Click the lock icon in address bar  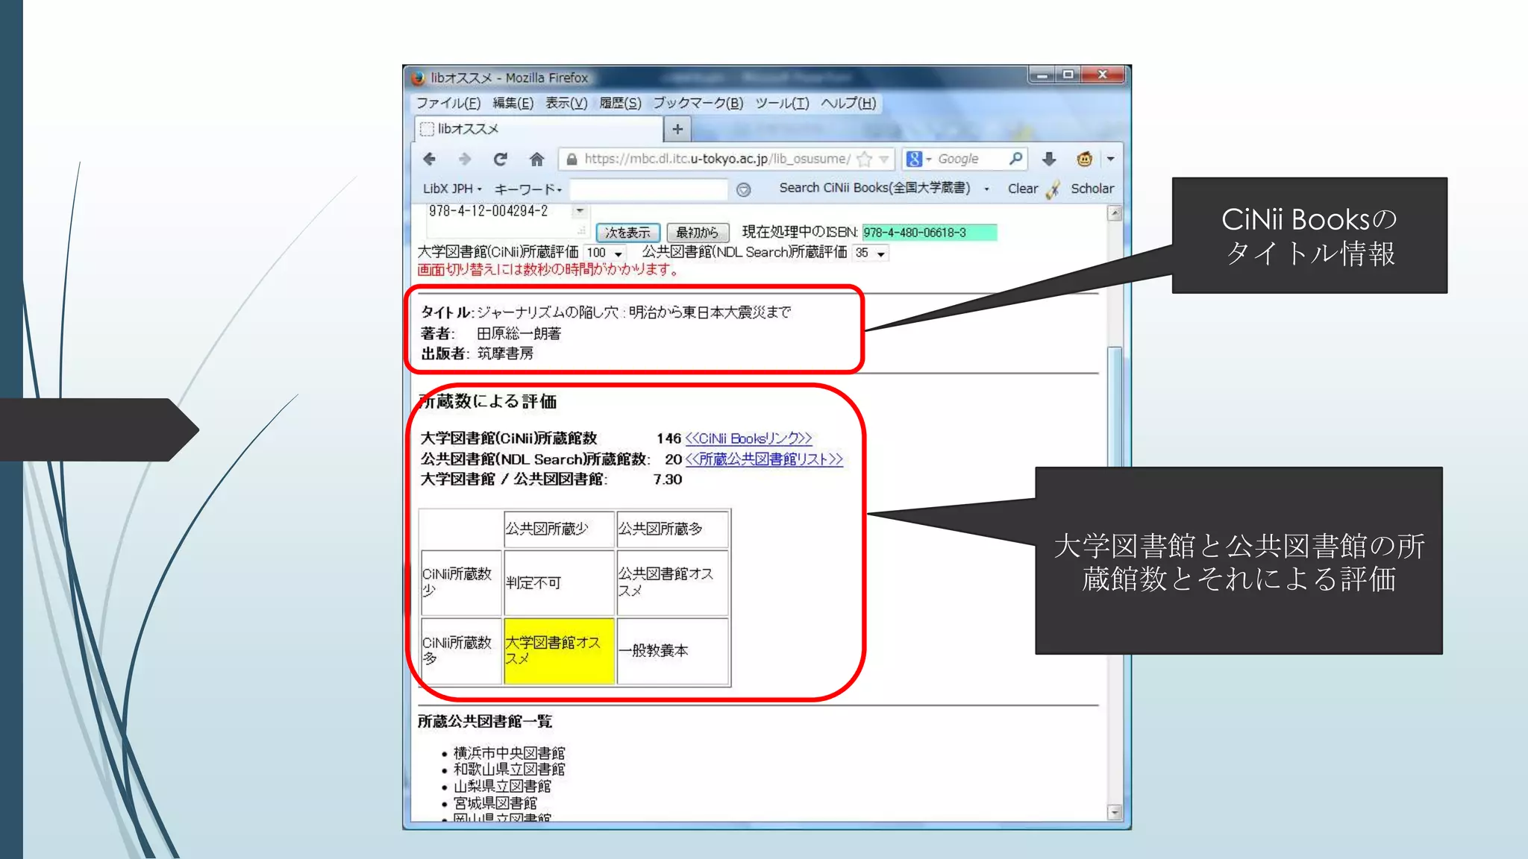click(x=572, y=159)
